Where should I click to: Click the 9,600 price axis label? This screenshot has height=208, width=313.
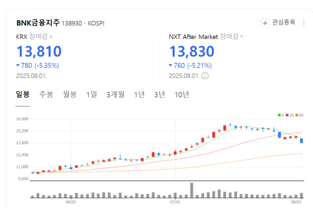click(x=23, y=179)
